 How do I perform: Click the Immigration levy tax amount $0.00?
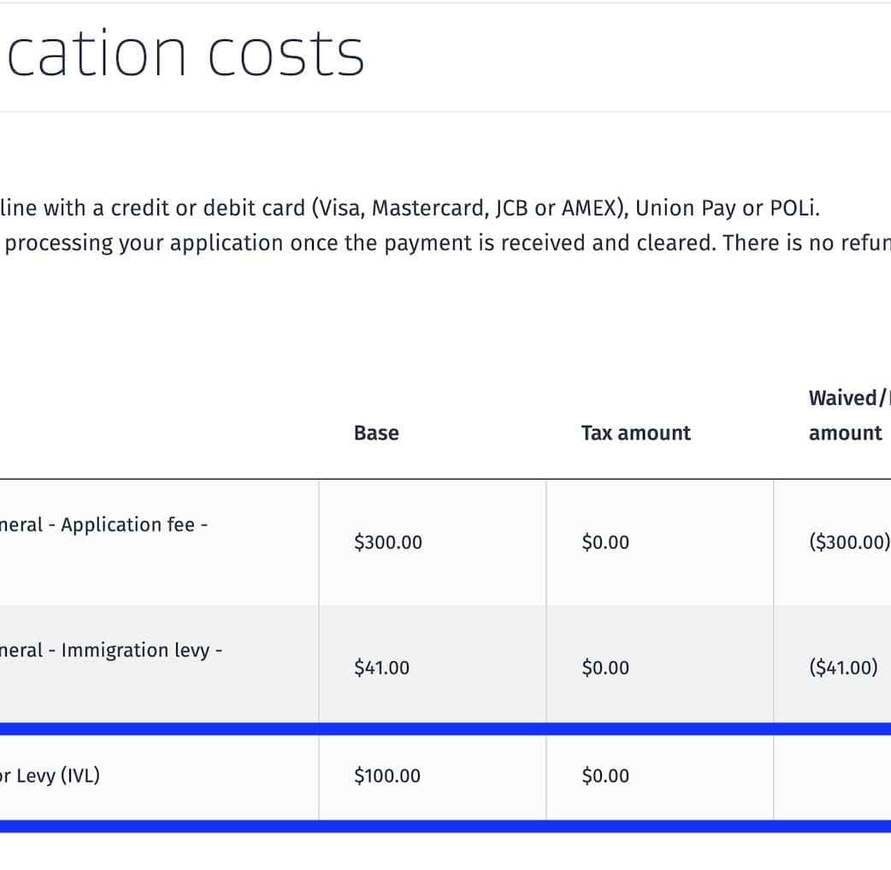point(605,668)
